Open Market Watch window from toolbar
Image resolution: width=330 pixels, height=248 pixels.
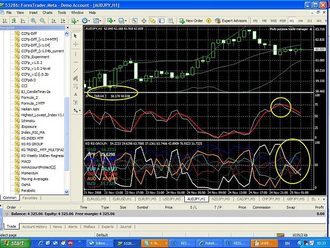(x=135, y=21)
